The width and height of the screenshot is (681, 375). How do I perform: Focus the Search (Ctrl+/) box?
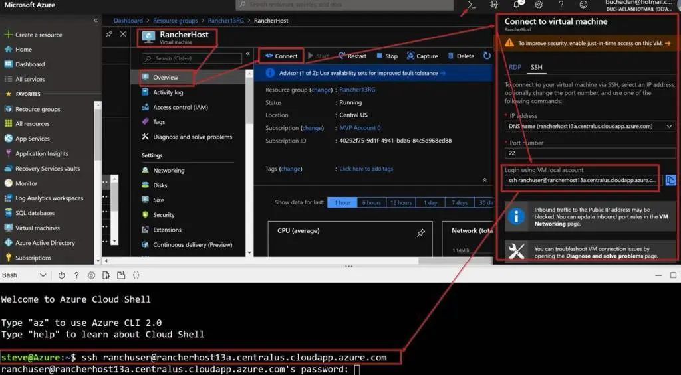tap(192, 58)
